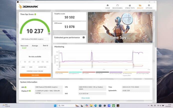The height and width of the screenshot is (108, 173).
Task: Click the Estimated game performance info icon
Action: [84, 38]
